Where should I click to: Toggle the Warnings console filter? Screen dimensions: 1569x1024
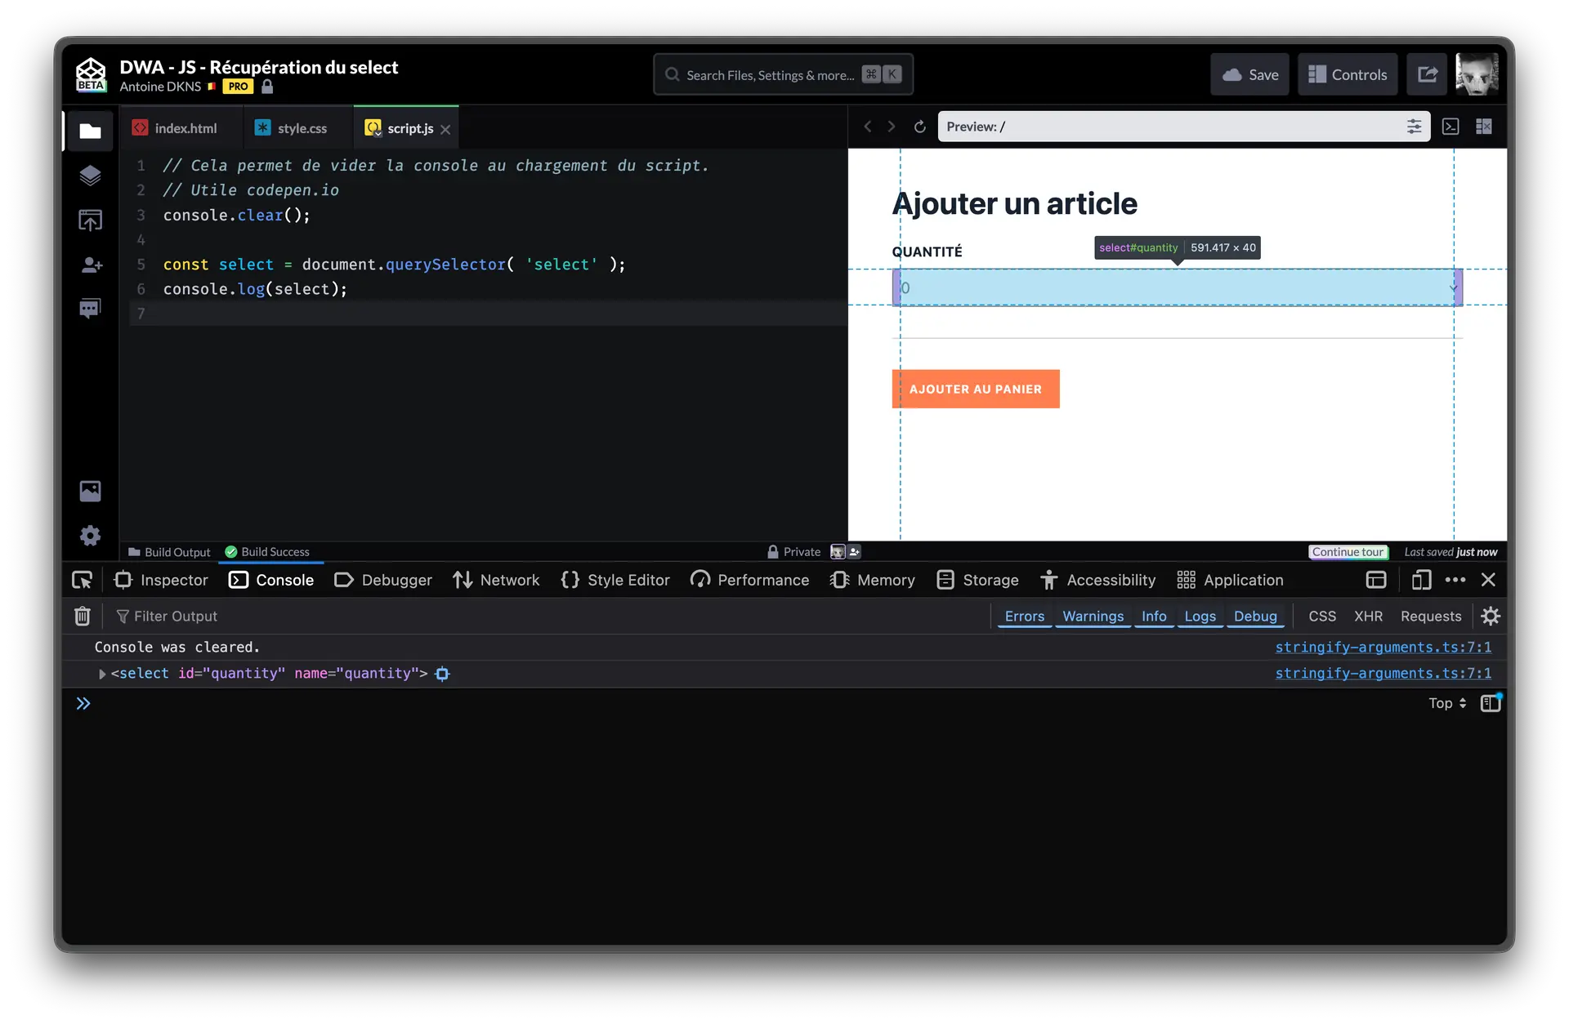[1093, 616]
